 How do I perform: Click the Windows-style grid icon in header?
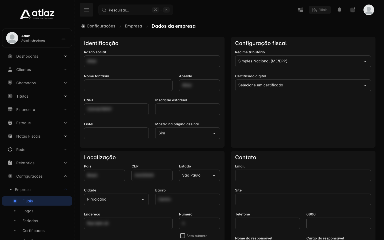[x=300, y=10]
